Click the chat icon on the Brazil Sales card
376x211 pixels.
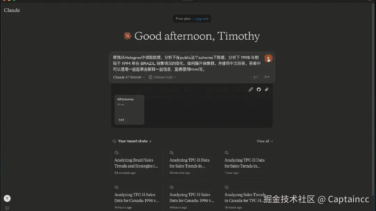point(116,153)
